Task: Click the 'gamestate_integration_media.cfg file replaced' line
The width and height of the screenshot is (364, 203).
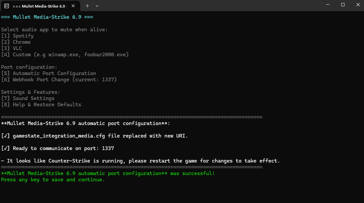Action: pyautogui.click(x=94, y=136)
